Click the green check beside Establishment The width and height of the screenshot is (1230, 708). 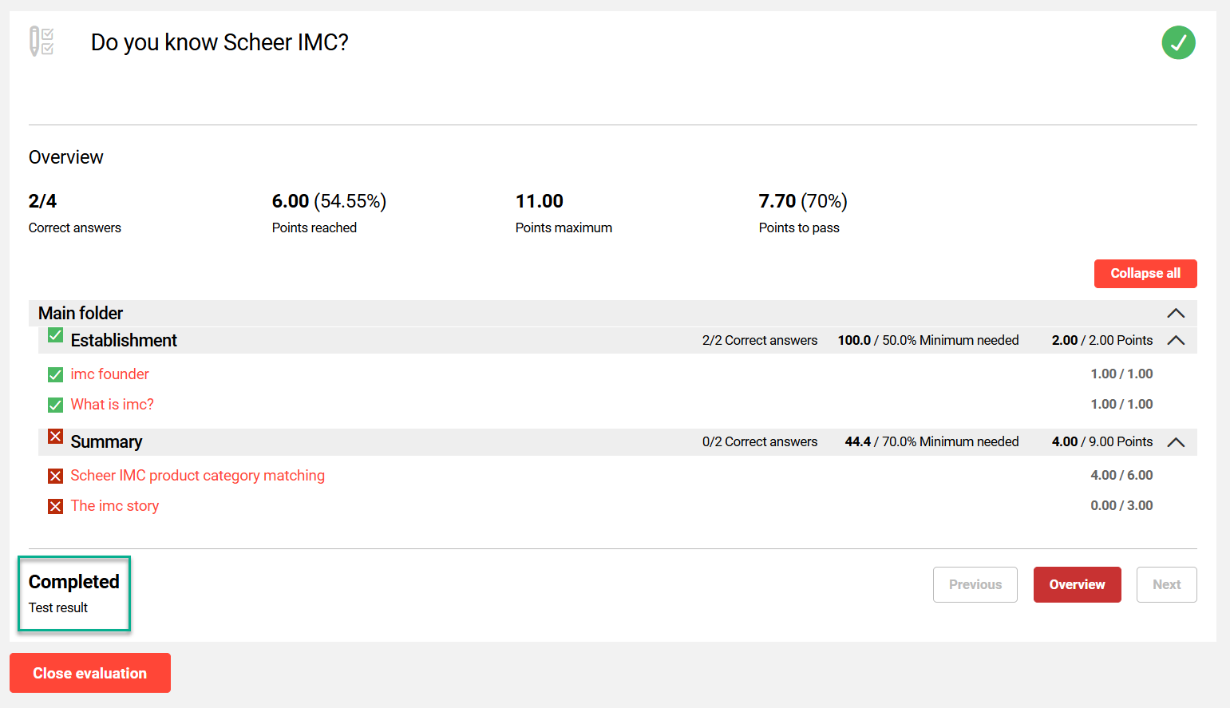click(55, 335)
